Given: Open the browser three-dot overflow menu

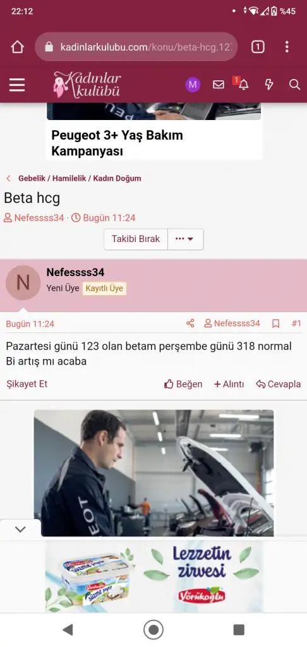Looking at the screenshot, I should 287,47.
